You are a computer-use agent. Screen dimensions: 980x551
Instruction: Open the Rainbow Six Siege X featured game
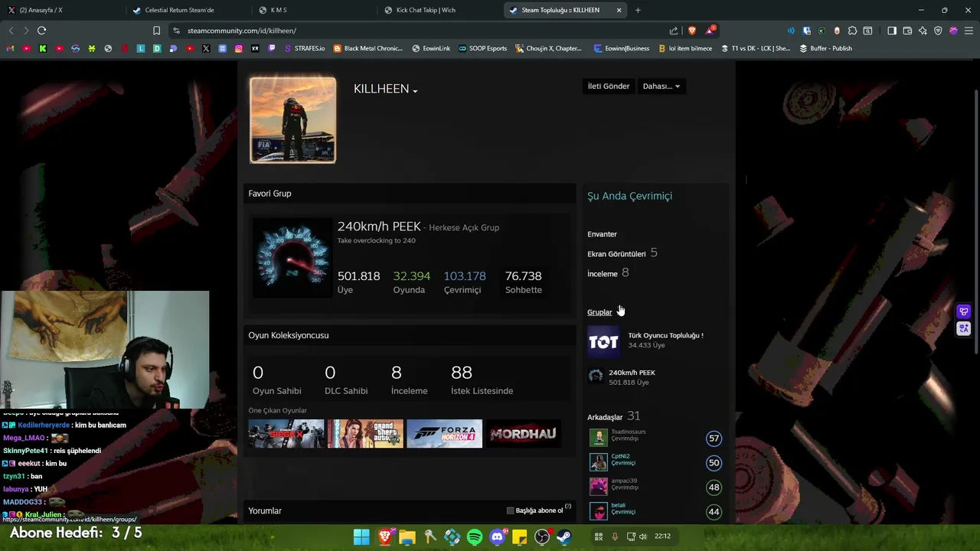pyautogui.click(x=286, y=434)
